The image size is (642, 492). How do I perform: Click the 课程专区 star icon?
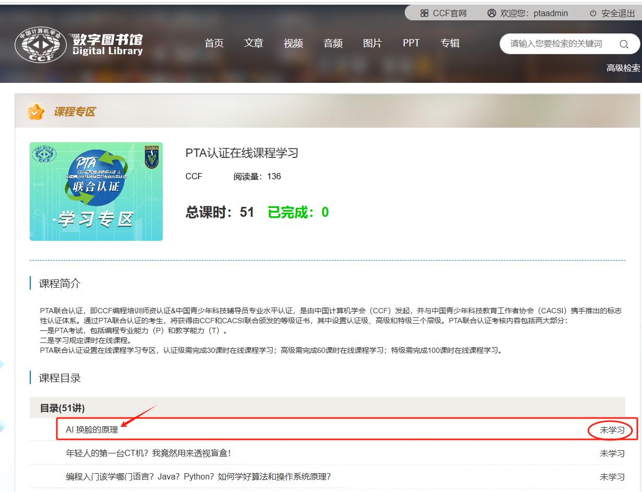tap(35, 112)
